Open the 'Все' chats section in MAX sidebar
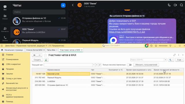185x104 pixels. (x=5, y=8)
